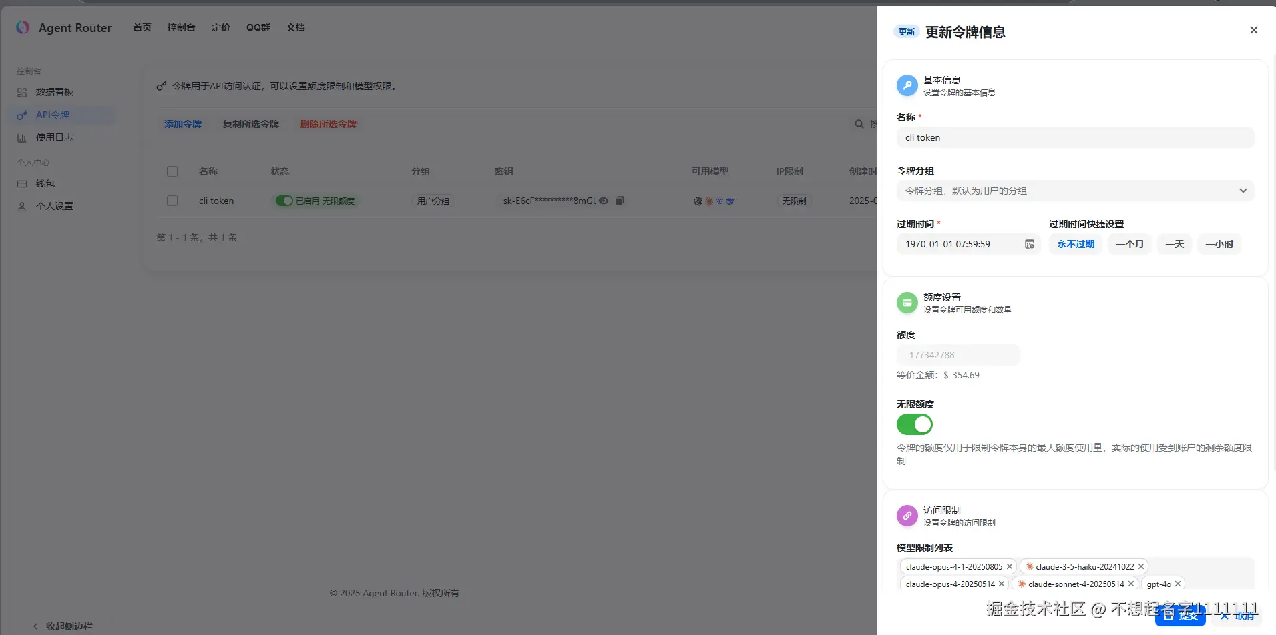The image size is (1276, 635).
Task: Click 添加令牌 button
Action: [x=183, y=124]
